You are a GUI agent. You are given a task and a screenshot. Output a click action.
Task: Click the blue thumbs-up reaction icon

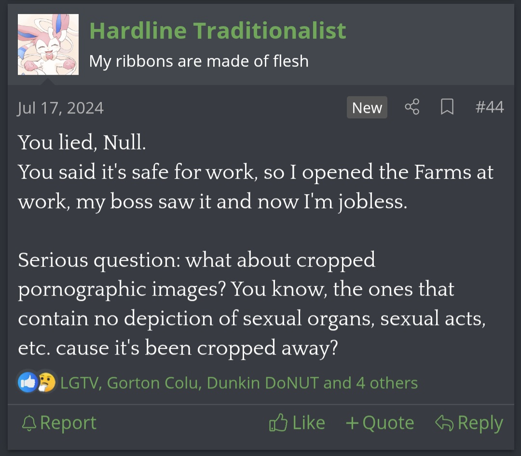pyautogui.click(x=27, y=383)
